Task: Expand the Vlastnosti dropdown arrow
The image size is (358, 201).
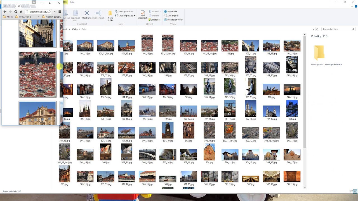Action: point(143,20)
